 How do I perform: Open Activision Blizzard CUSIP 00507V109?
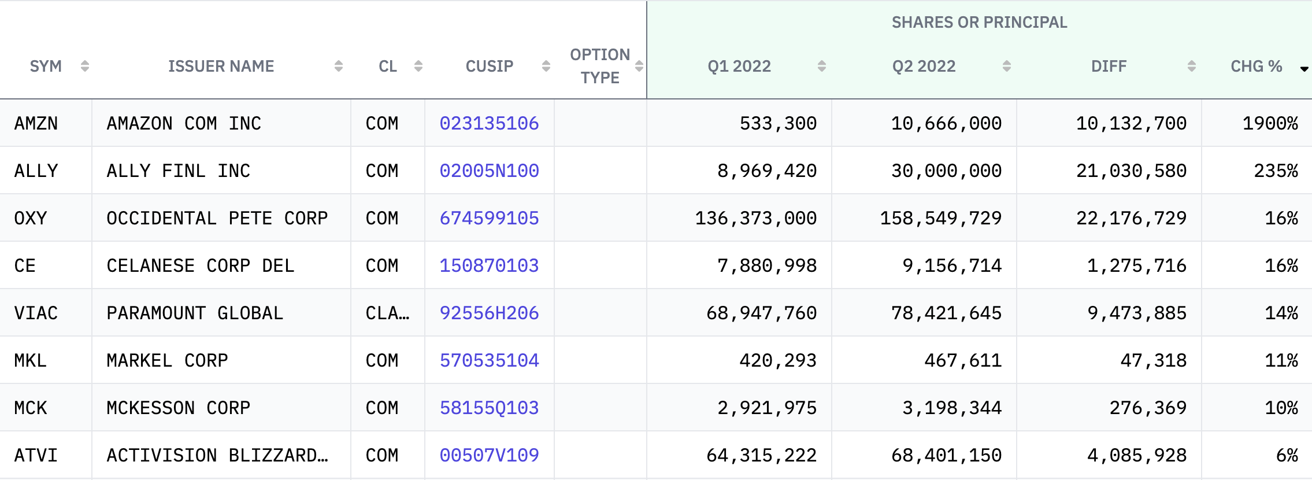[489, 455]
